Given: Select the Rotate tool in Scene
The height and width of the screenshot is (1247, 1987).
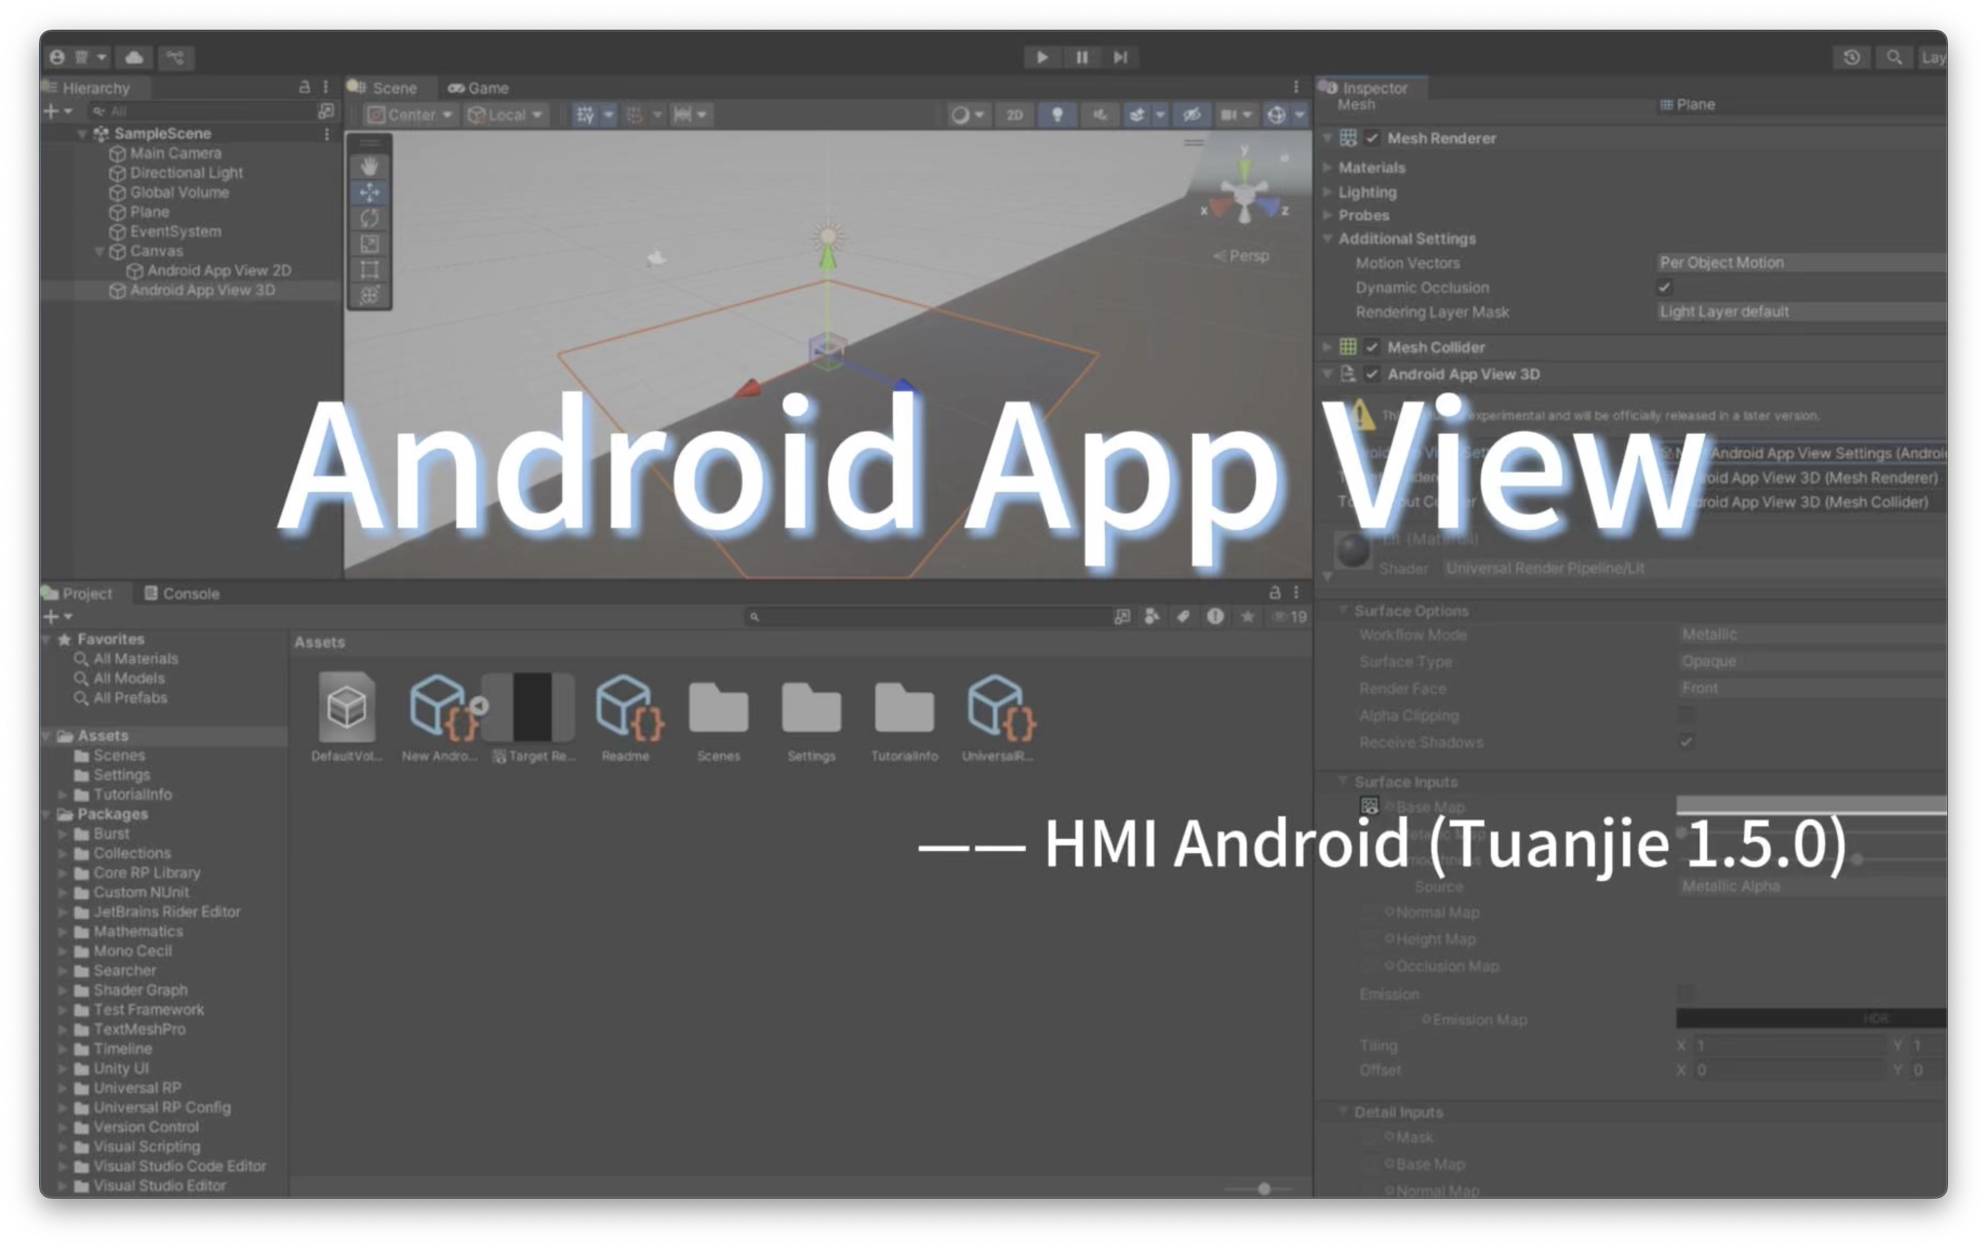Looking at the screenshot, I should [x=369, y=218].
